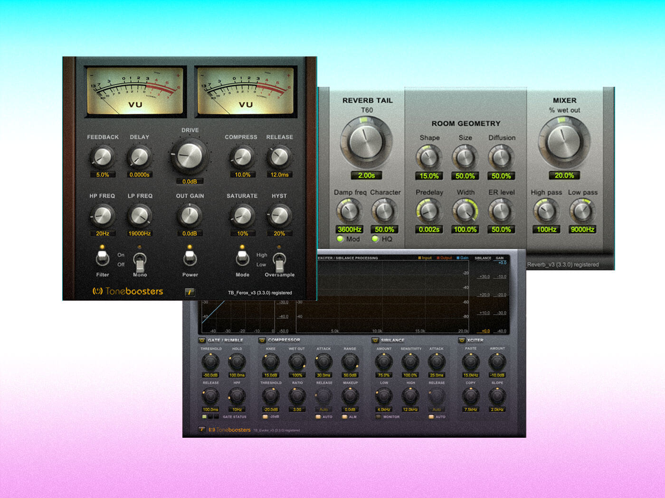This screenshot has height=498, width=665.
Task: Click the HP Freq knob in Ferox
Action: coord(103,216)
